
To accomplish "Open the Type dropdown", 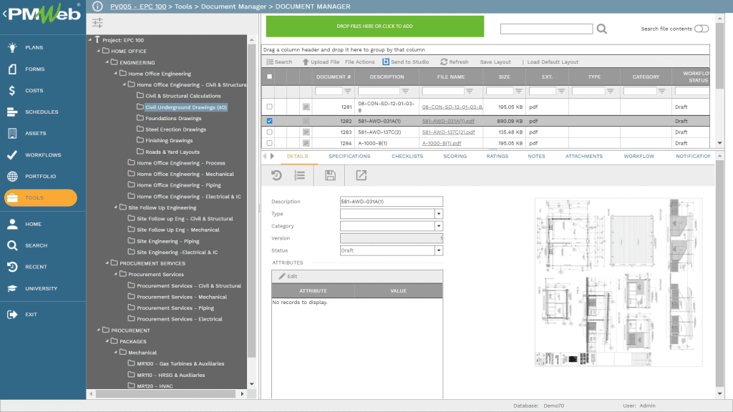I will point(439,214).
